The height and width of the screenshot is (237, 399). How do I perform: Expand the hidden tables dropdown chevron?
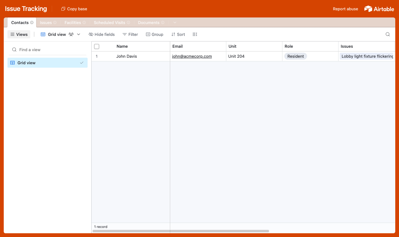click(175, 22)
